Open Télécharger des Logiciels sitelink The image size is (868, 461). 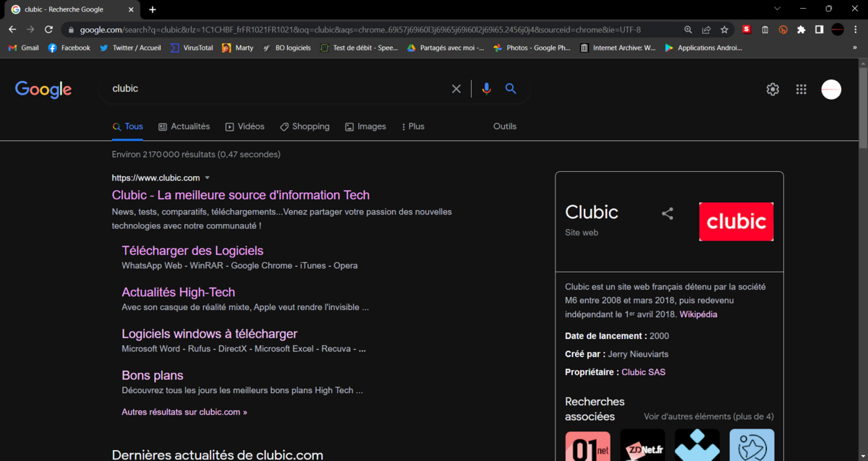click(192, 251)
